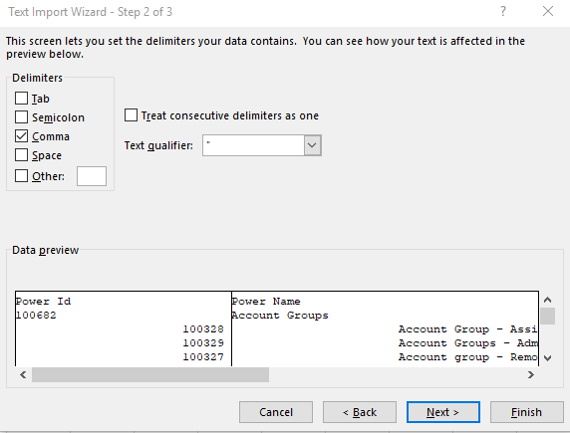Click the Cancel button

click(276, 412)
